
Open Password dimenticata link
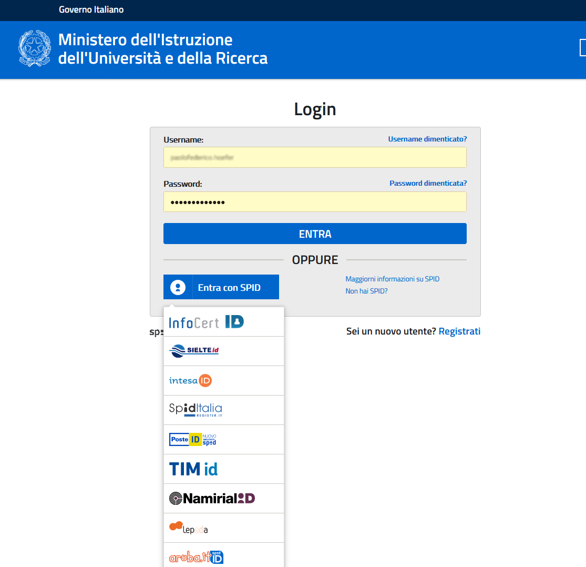pyautogui.click(x=428, y=183)
